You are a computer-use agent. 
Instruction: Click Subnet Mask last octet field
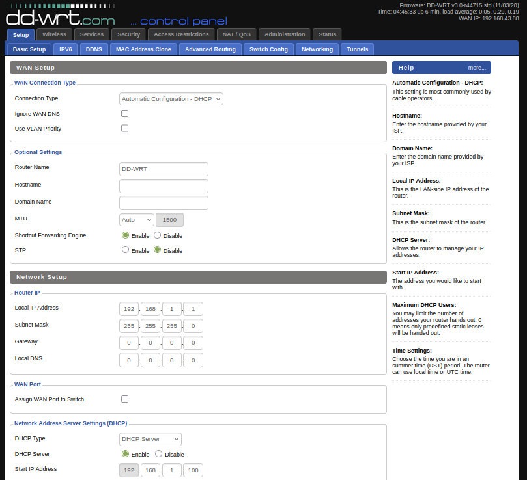coord(193,326)
